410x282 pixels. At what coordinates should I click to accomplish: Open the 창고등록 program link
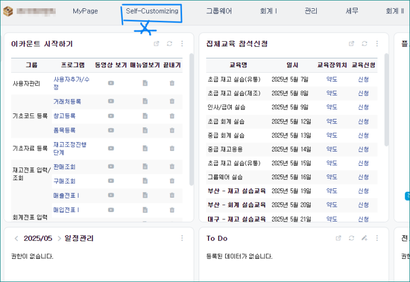click(x=65, y=116)
